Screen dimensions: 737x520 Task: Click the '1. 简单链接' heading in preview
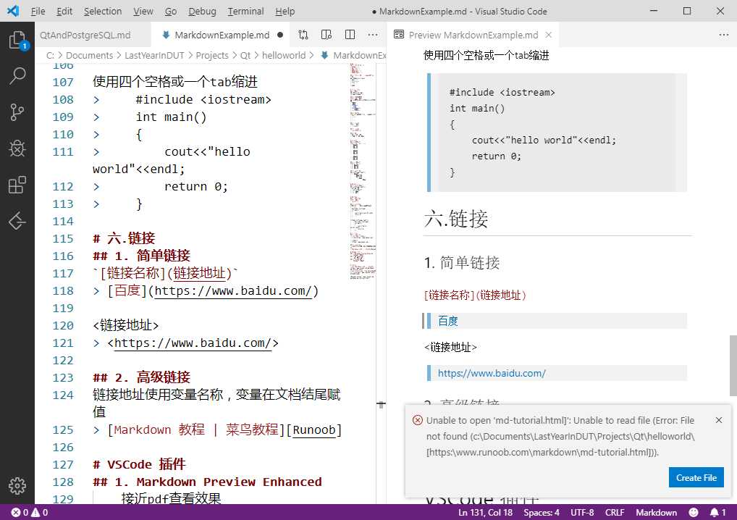(x=462, y=262)
